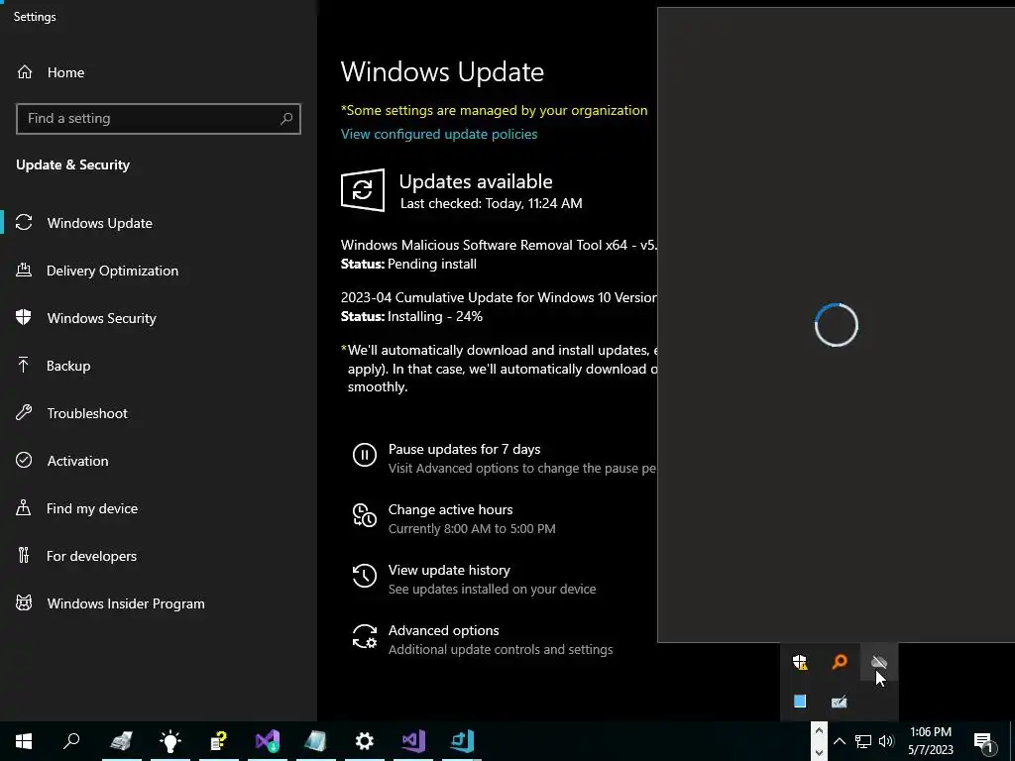Open the help question-mark app on taskbar

[x=219, y=741]
